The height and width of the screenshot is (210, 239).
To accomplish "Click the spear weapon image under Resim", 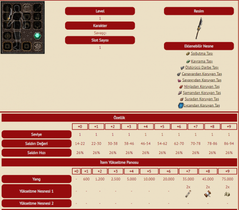I will coord(199,28).
